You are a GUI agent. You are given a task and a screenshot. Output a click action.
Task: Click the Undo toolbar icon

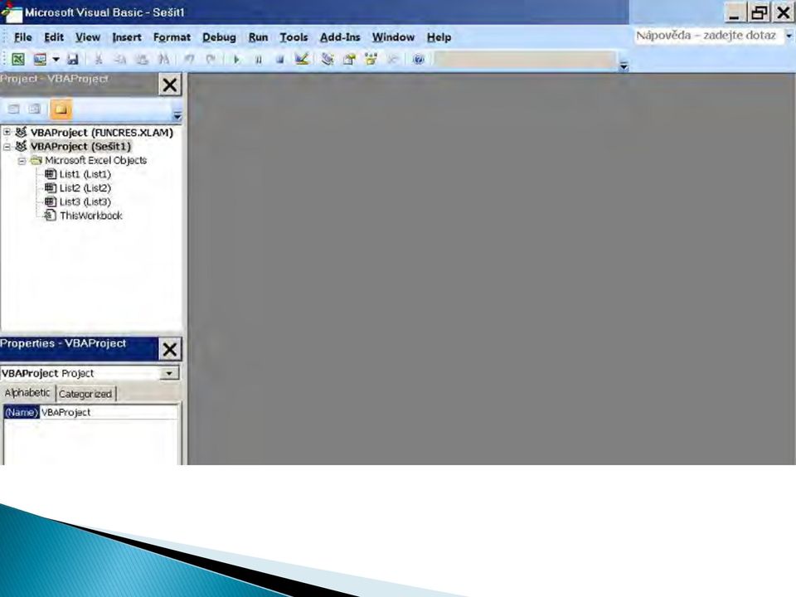[189, 60]
